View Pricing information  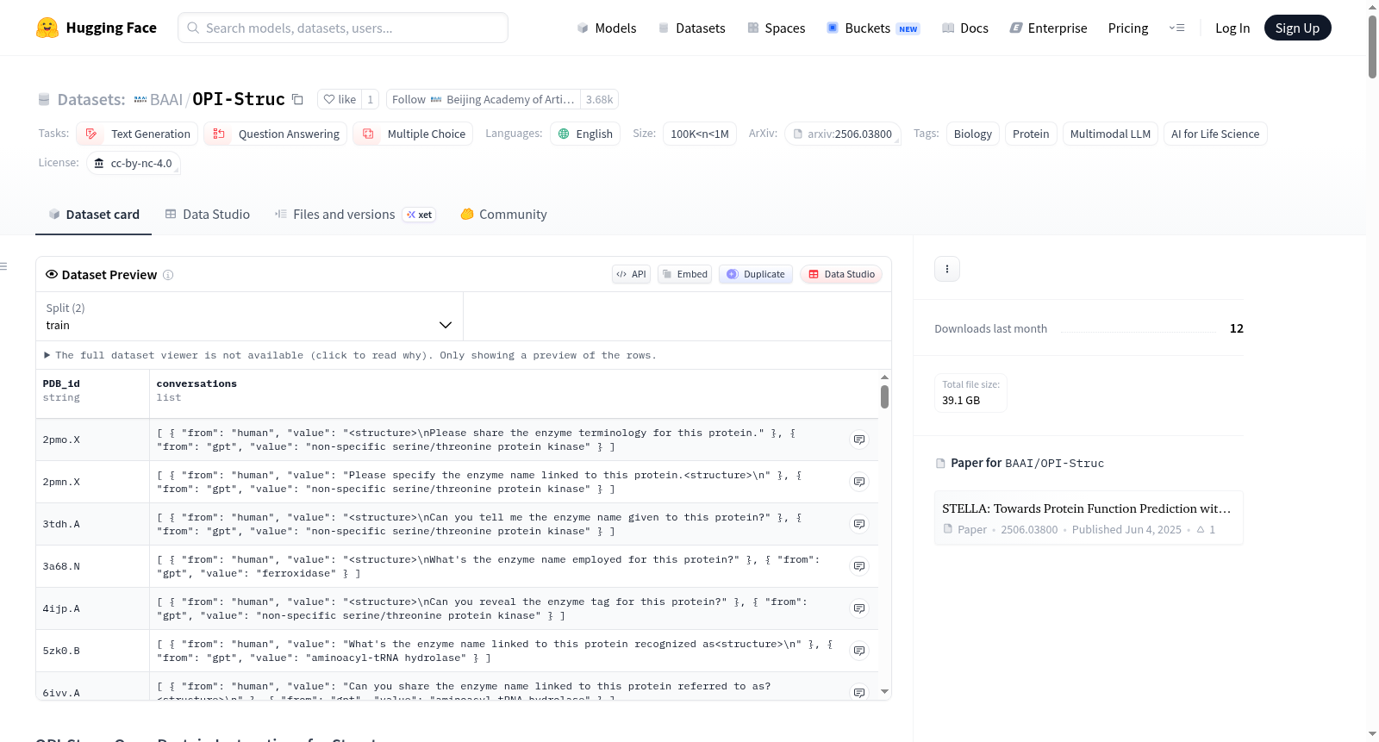[x=1128, y=28]
